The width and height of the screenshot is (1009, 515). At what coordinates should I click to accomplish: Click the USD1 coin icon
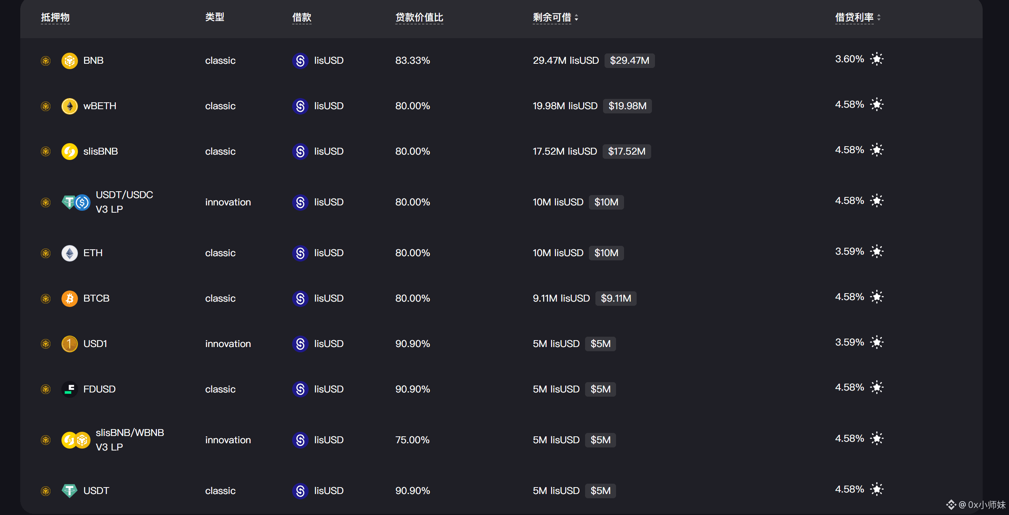pyautogui.click(x=70, y=344)
